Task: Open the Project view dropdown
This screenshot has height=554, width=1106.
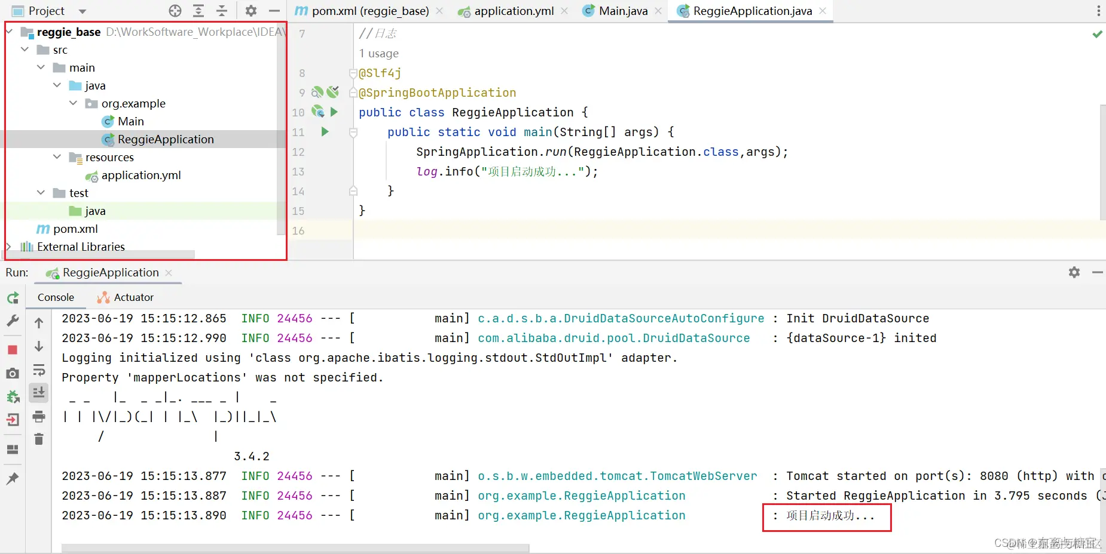Action: point(83,11)
